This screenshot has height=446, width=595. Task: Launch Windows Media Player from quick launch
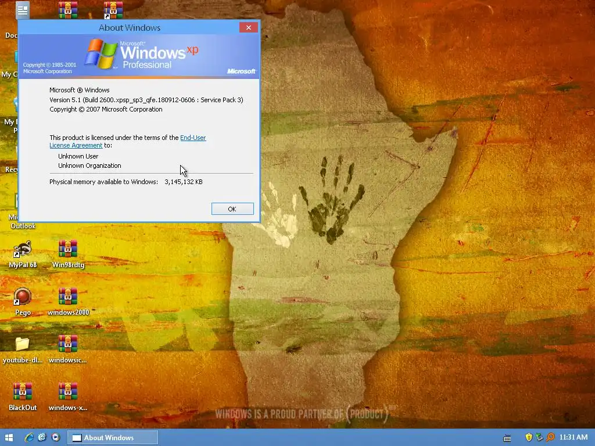(55, 437)
